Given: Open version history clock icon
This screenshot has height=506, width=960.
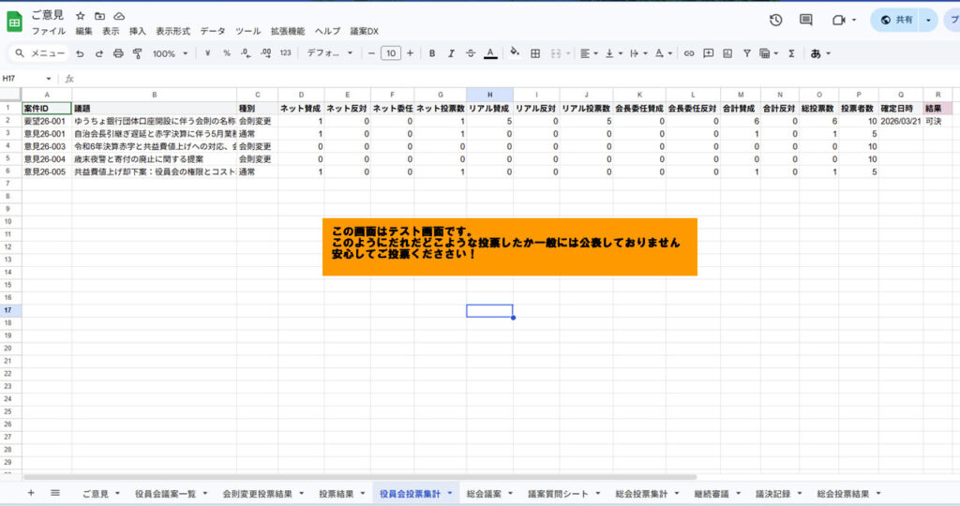Looking at the screenshot, I should pos(775,20).
